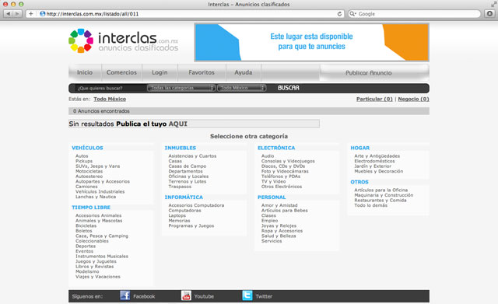Click the Publicar Anuncio button
The height and width of the screenshot is (304, 498).
(374, 72)
